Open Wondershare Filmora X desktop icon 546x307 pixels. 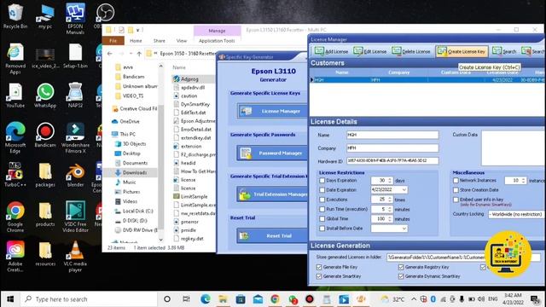pyautogui.click(x=75, y=138)
